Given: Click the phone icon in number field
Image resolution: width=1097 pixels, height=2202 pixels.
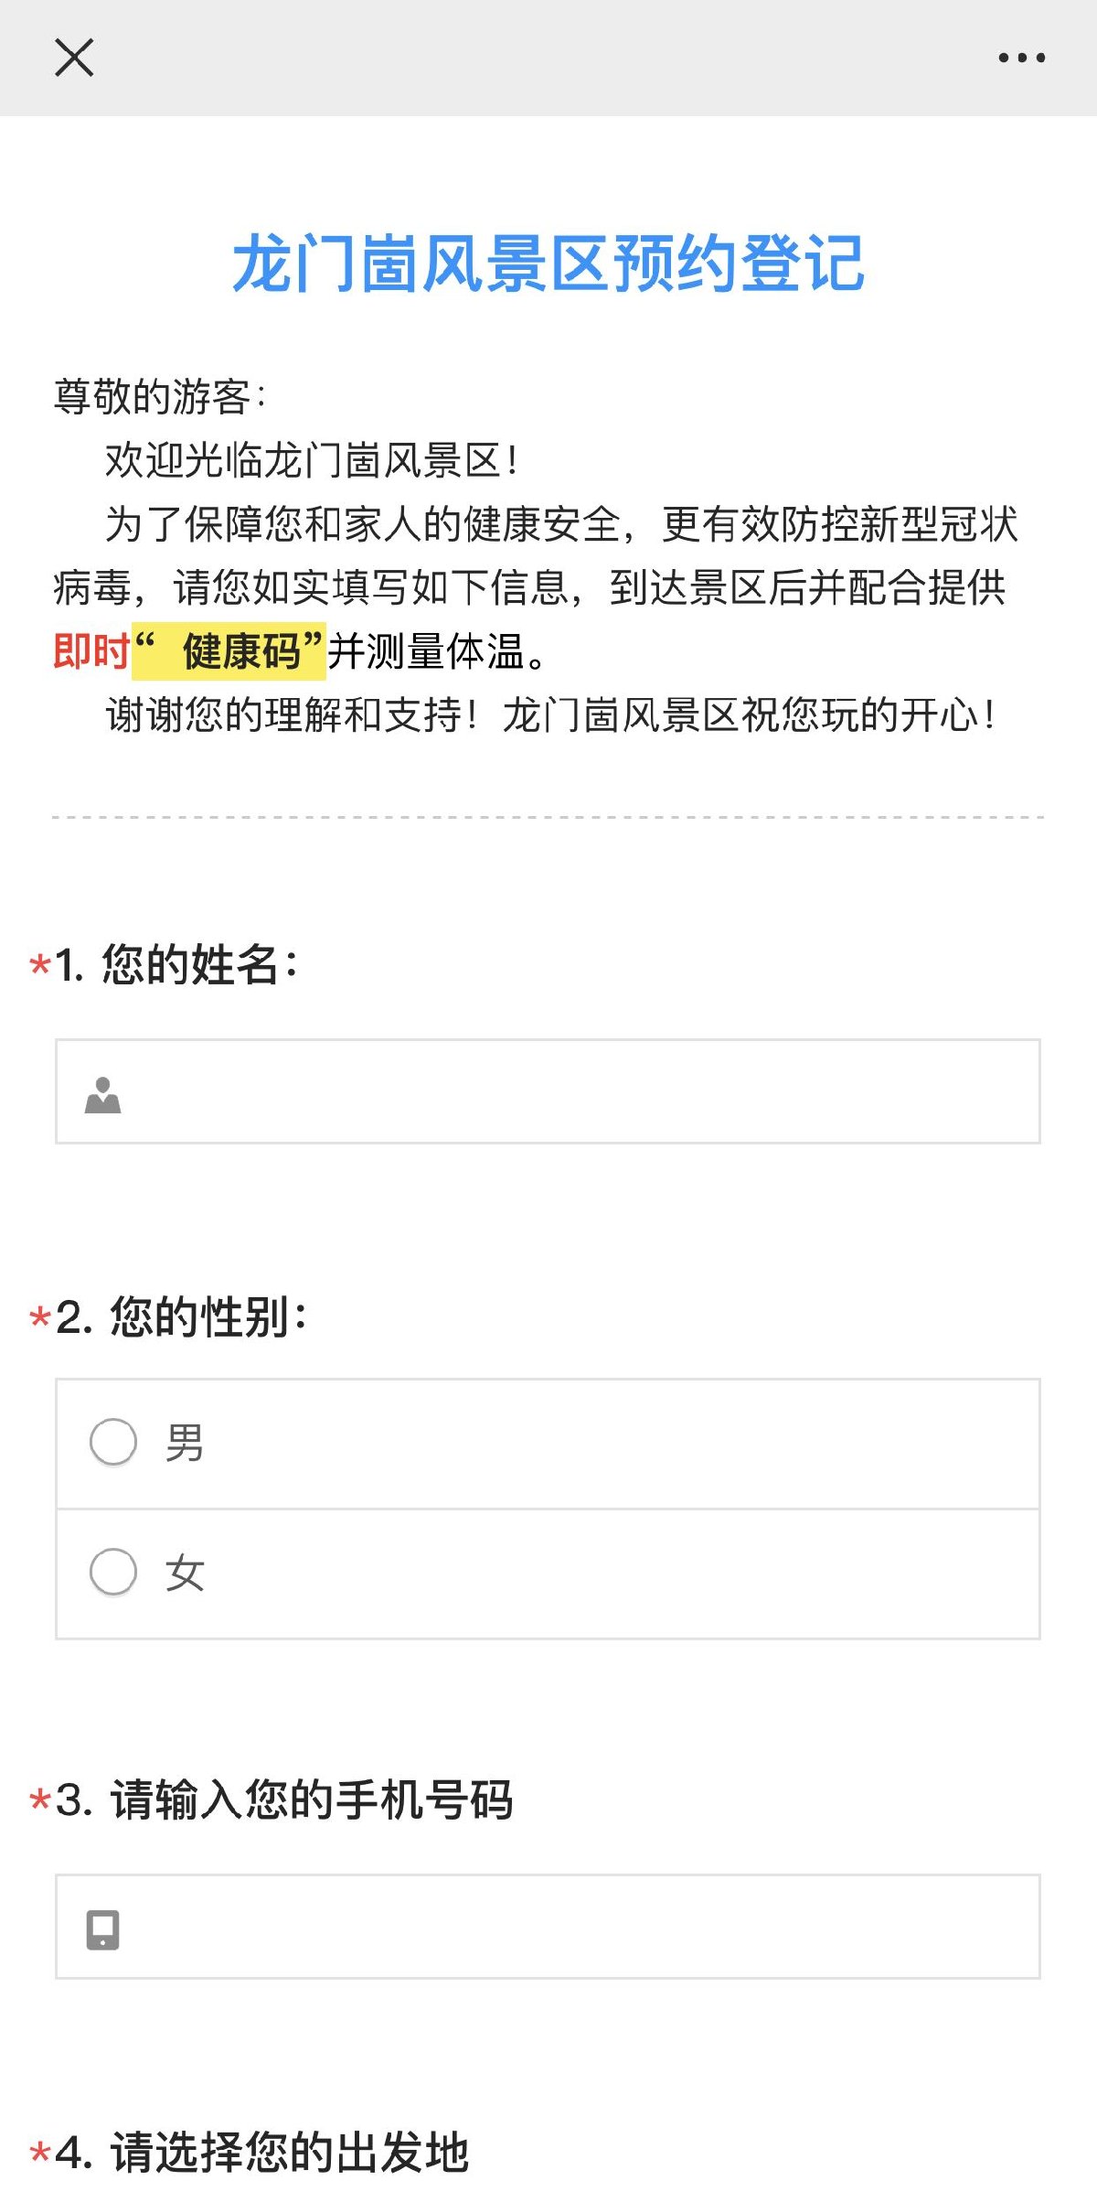Looking at the screenshot, I should pyautogui.click(x=102, y=1929).
